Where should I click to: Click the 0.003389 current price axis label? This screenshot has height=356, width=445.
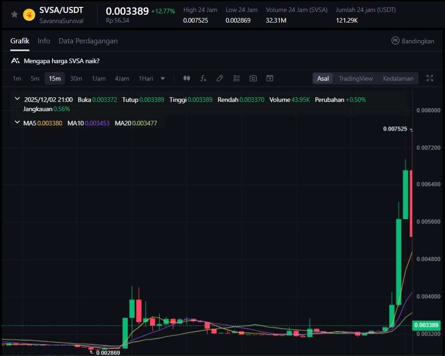click(x=427, y=325)
